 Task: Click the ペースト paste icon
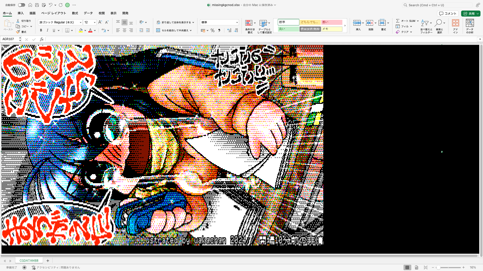pos(8,23)
